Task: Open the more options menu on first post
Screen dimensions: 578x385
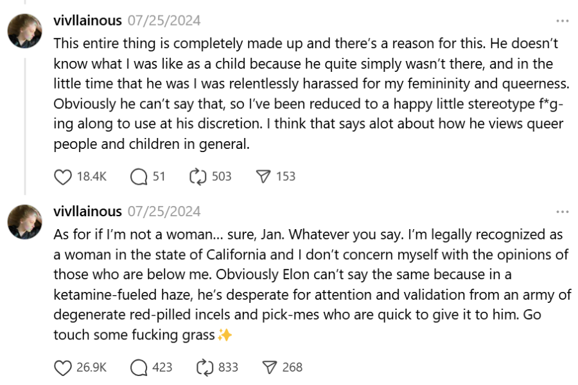Action: 563,21
